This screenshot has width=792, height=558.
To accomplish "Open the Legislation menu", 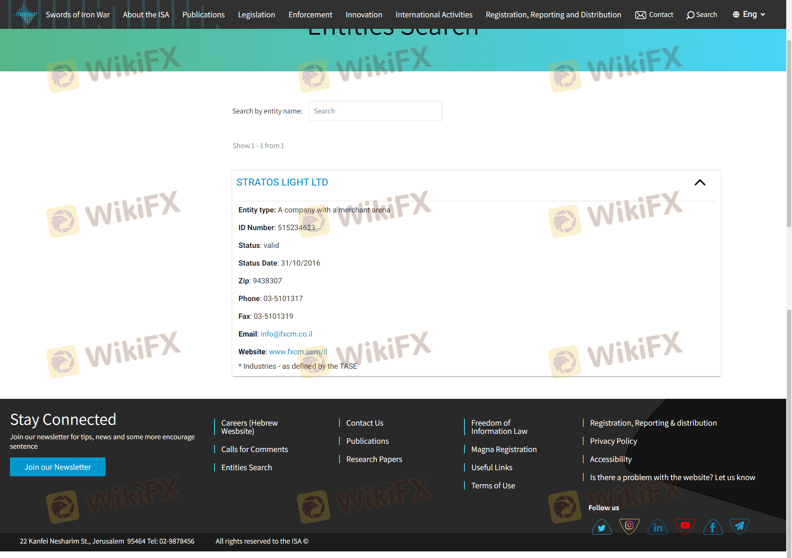I will [x=256, y=14].
